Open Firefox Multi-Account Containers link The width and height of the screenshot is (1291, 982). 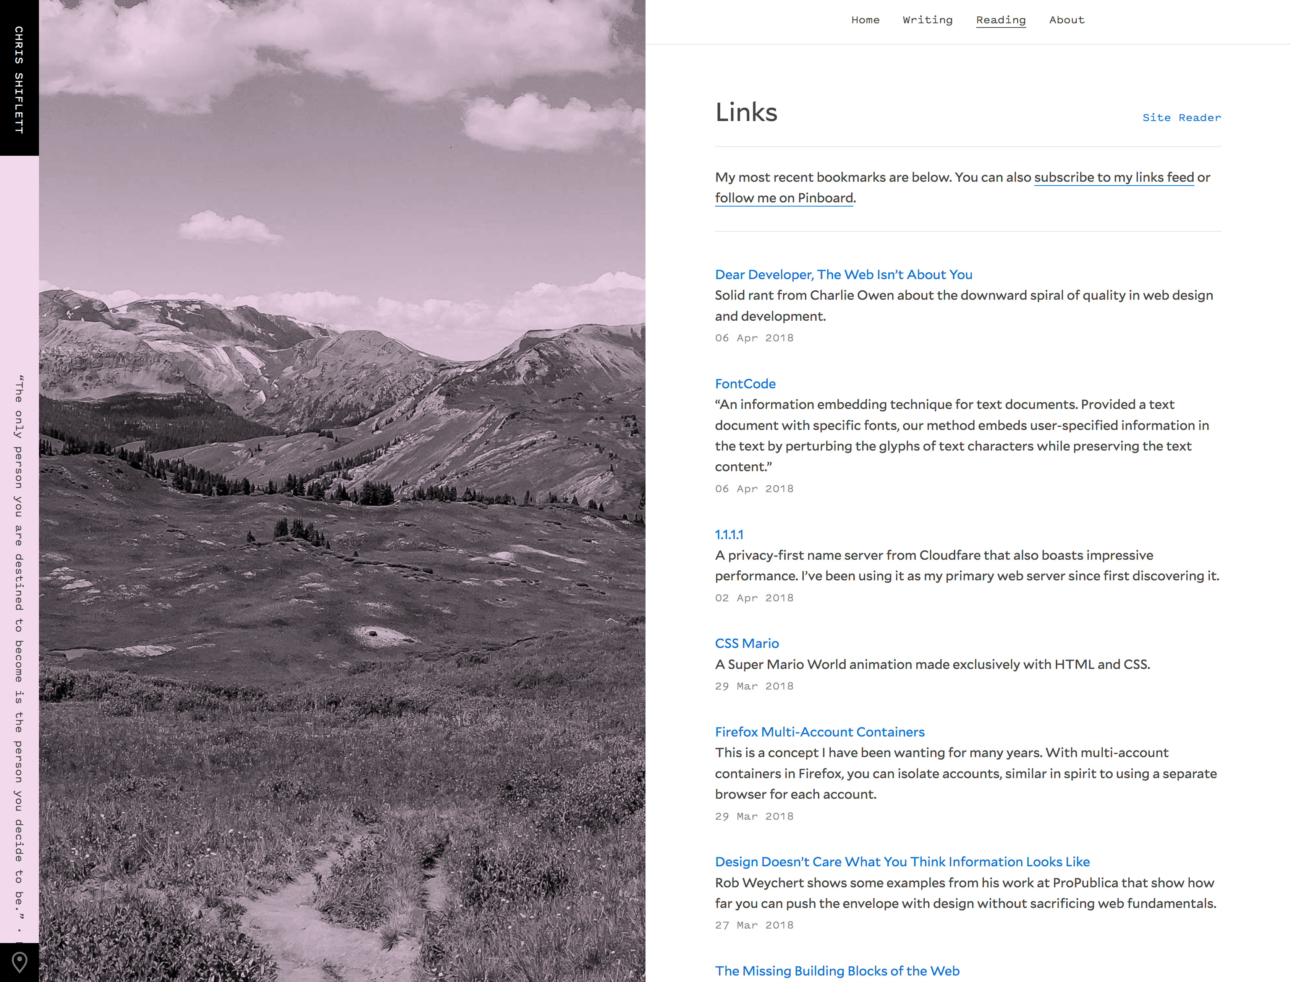[819, 732]
